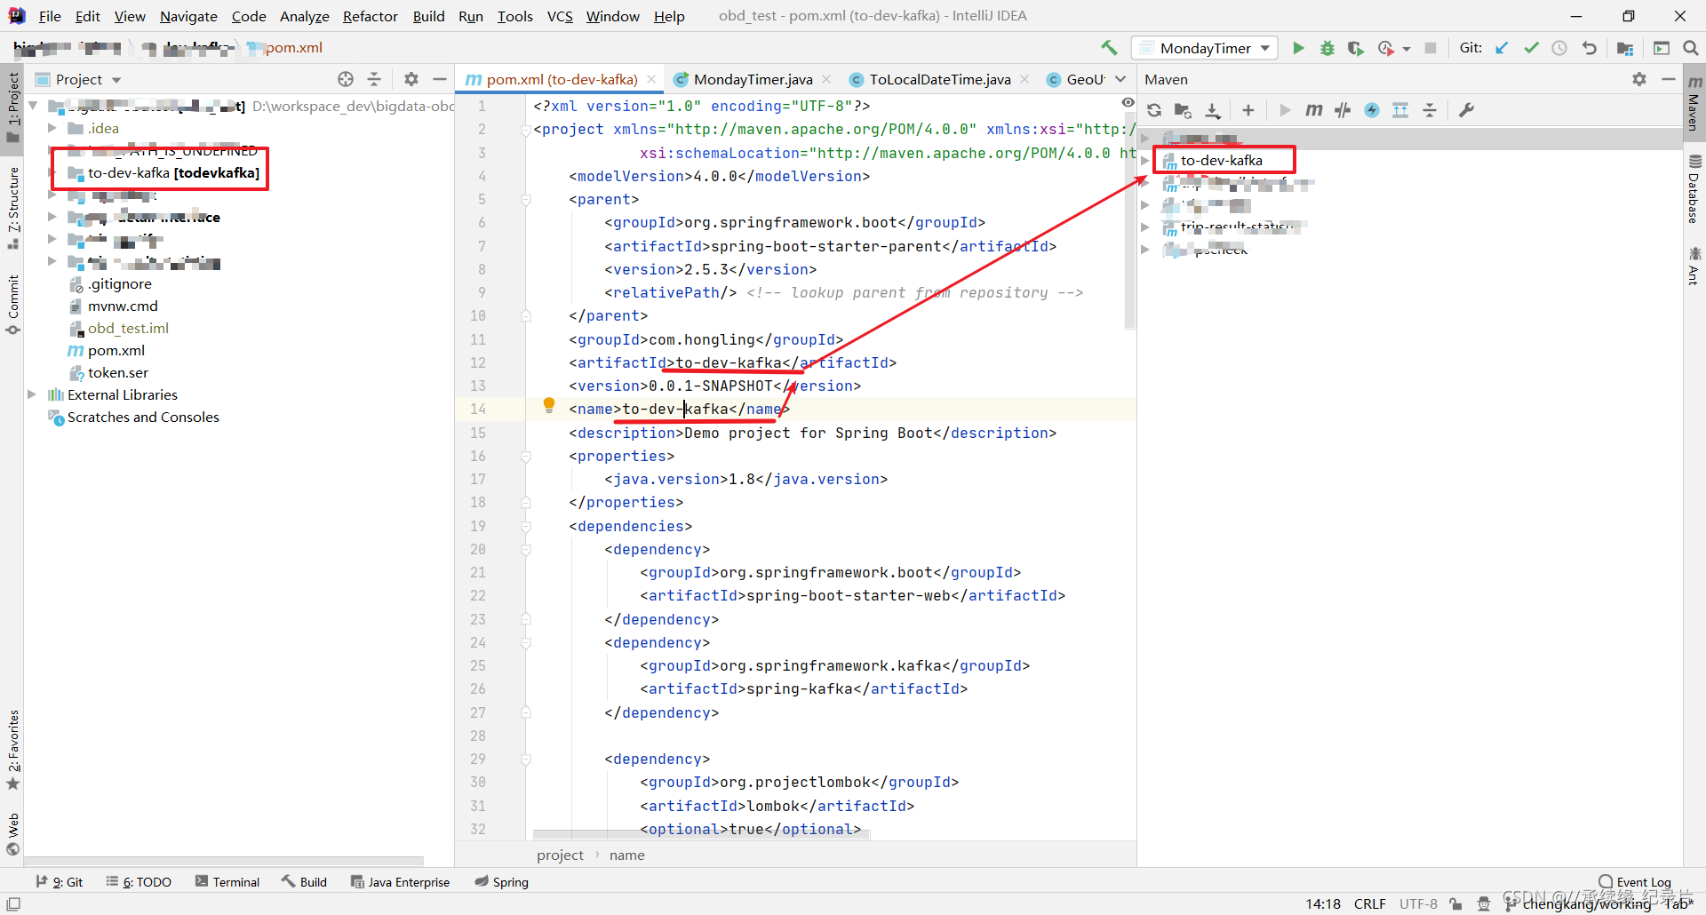
Task: Expand to-dev-kafka node in Maven panel
Action: [1145, 161]
